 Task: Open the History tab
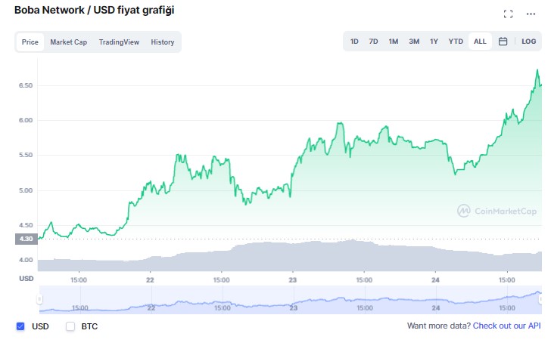click(162, 42)
